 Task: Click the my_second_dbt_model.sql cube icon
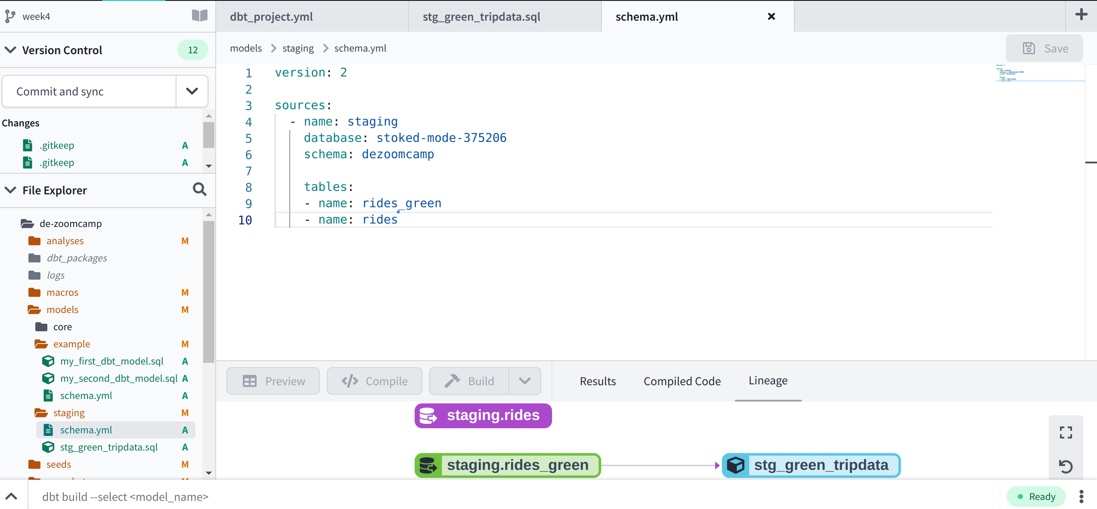point(48,378)
